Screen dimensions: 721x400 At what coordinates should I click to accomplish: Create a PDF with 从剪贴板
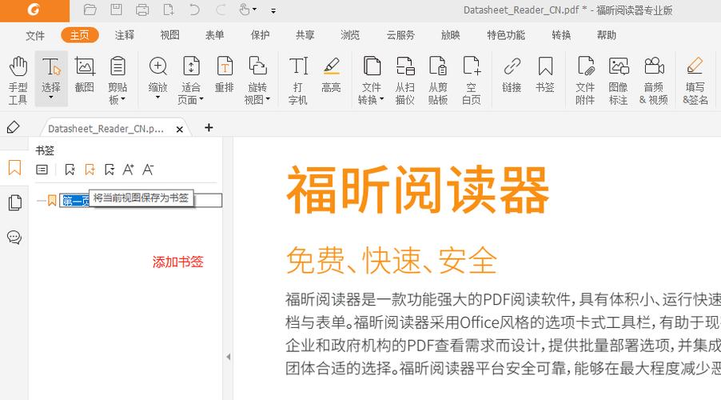(x=438, y=80)
